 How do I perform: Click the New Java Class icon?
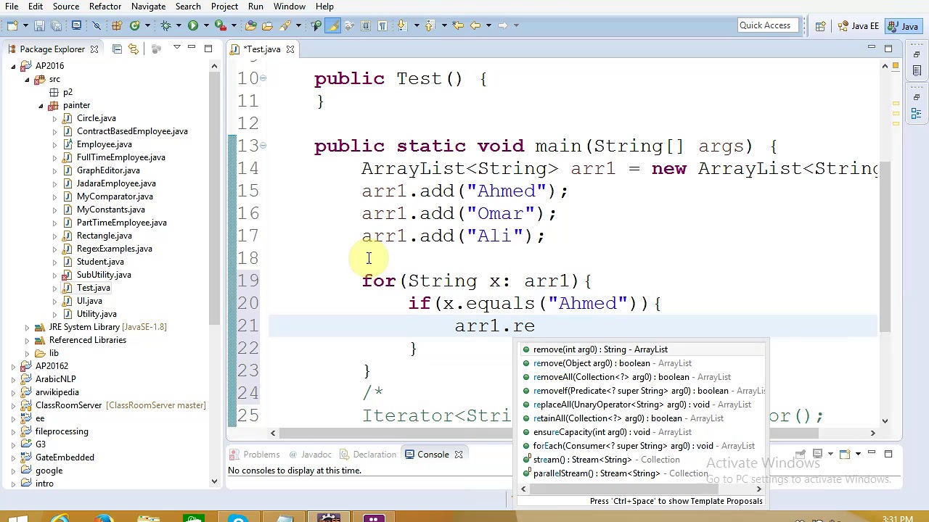(135, 25)
